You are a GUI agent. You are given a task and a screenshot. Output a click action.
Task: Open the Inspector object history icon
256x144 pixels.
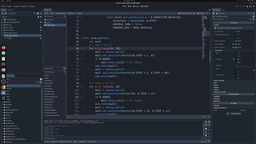pos(254,13)
